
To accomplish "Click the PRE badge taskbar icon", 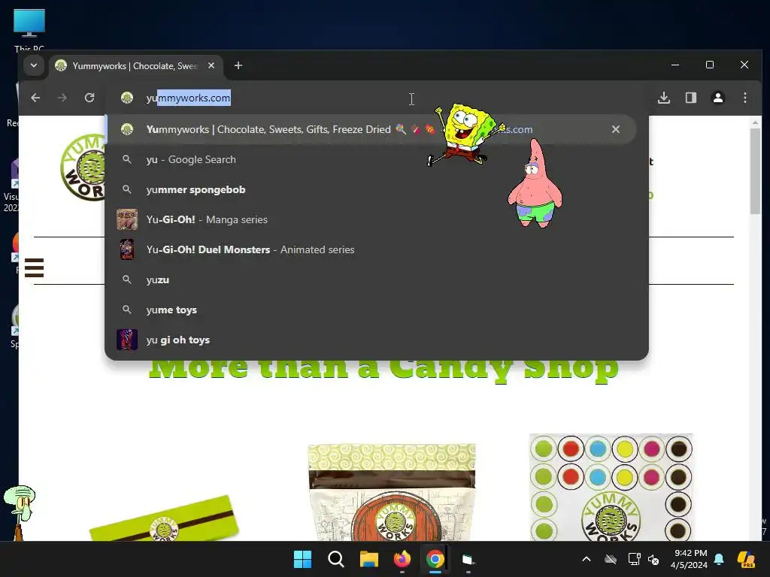I will (746, 559).
